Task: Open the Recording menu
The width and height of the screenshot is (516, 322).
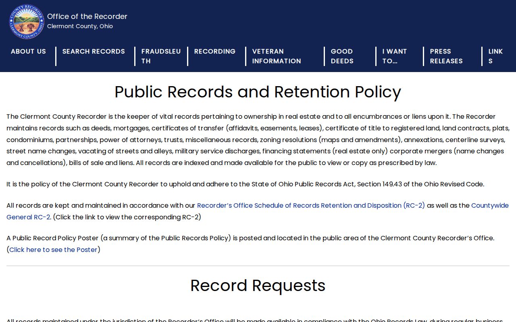Action: tap(214, 52)
